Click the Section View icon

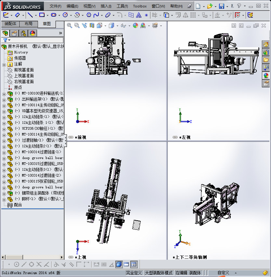[92, 25]
